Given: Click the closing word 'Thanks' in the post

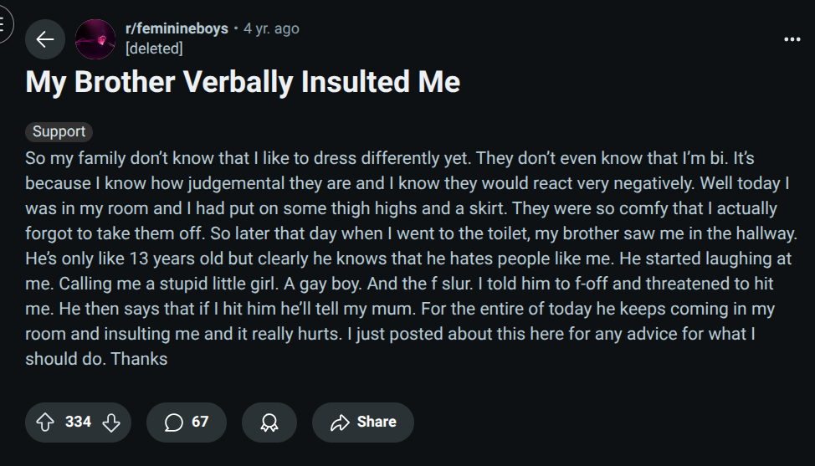Looking at the screenshot, I should coord(139,359).
